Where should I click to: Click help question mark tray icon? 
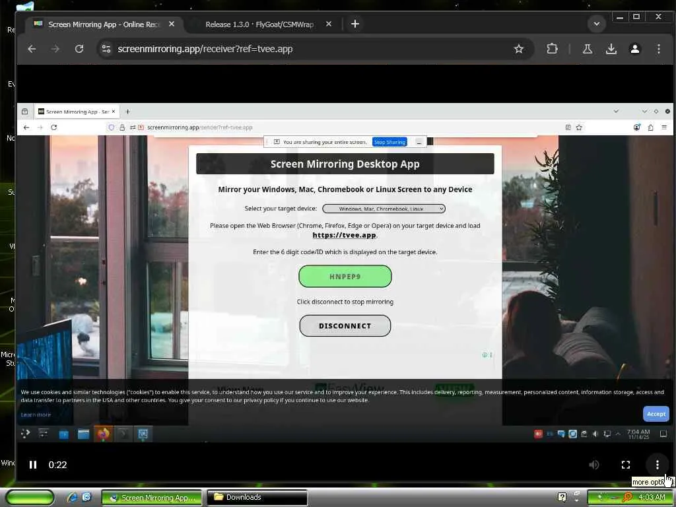[562, 497]
